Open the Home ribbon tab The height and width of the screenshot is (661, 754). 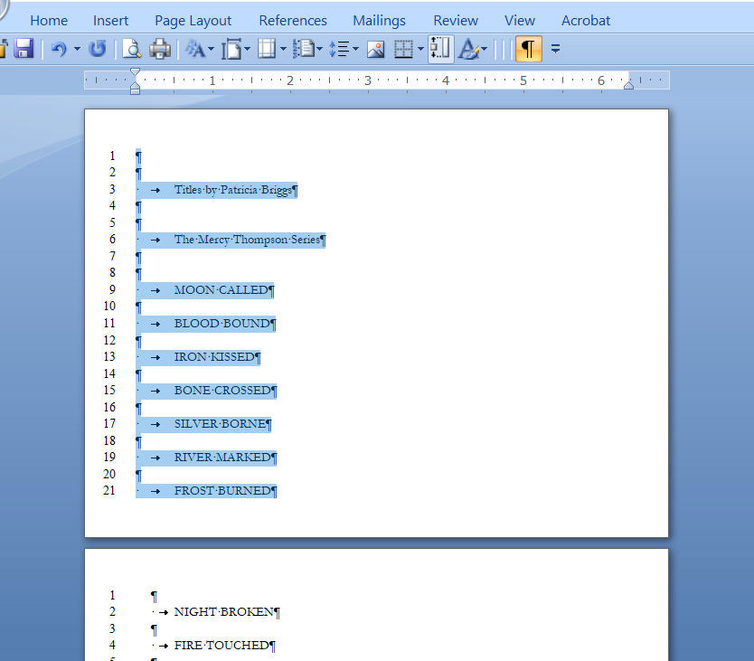49,21
